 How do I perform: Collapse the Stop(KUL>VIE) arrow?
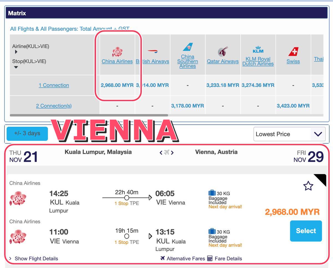(x=16, y=67)
